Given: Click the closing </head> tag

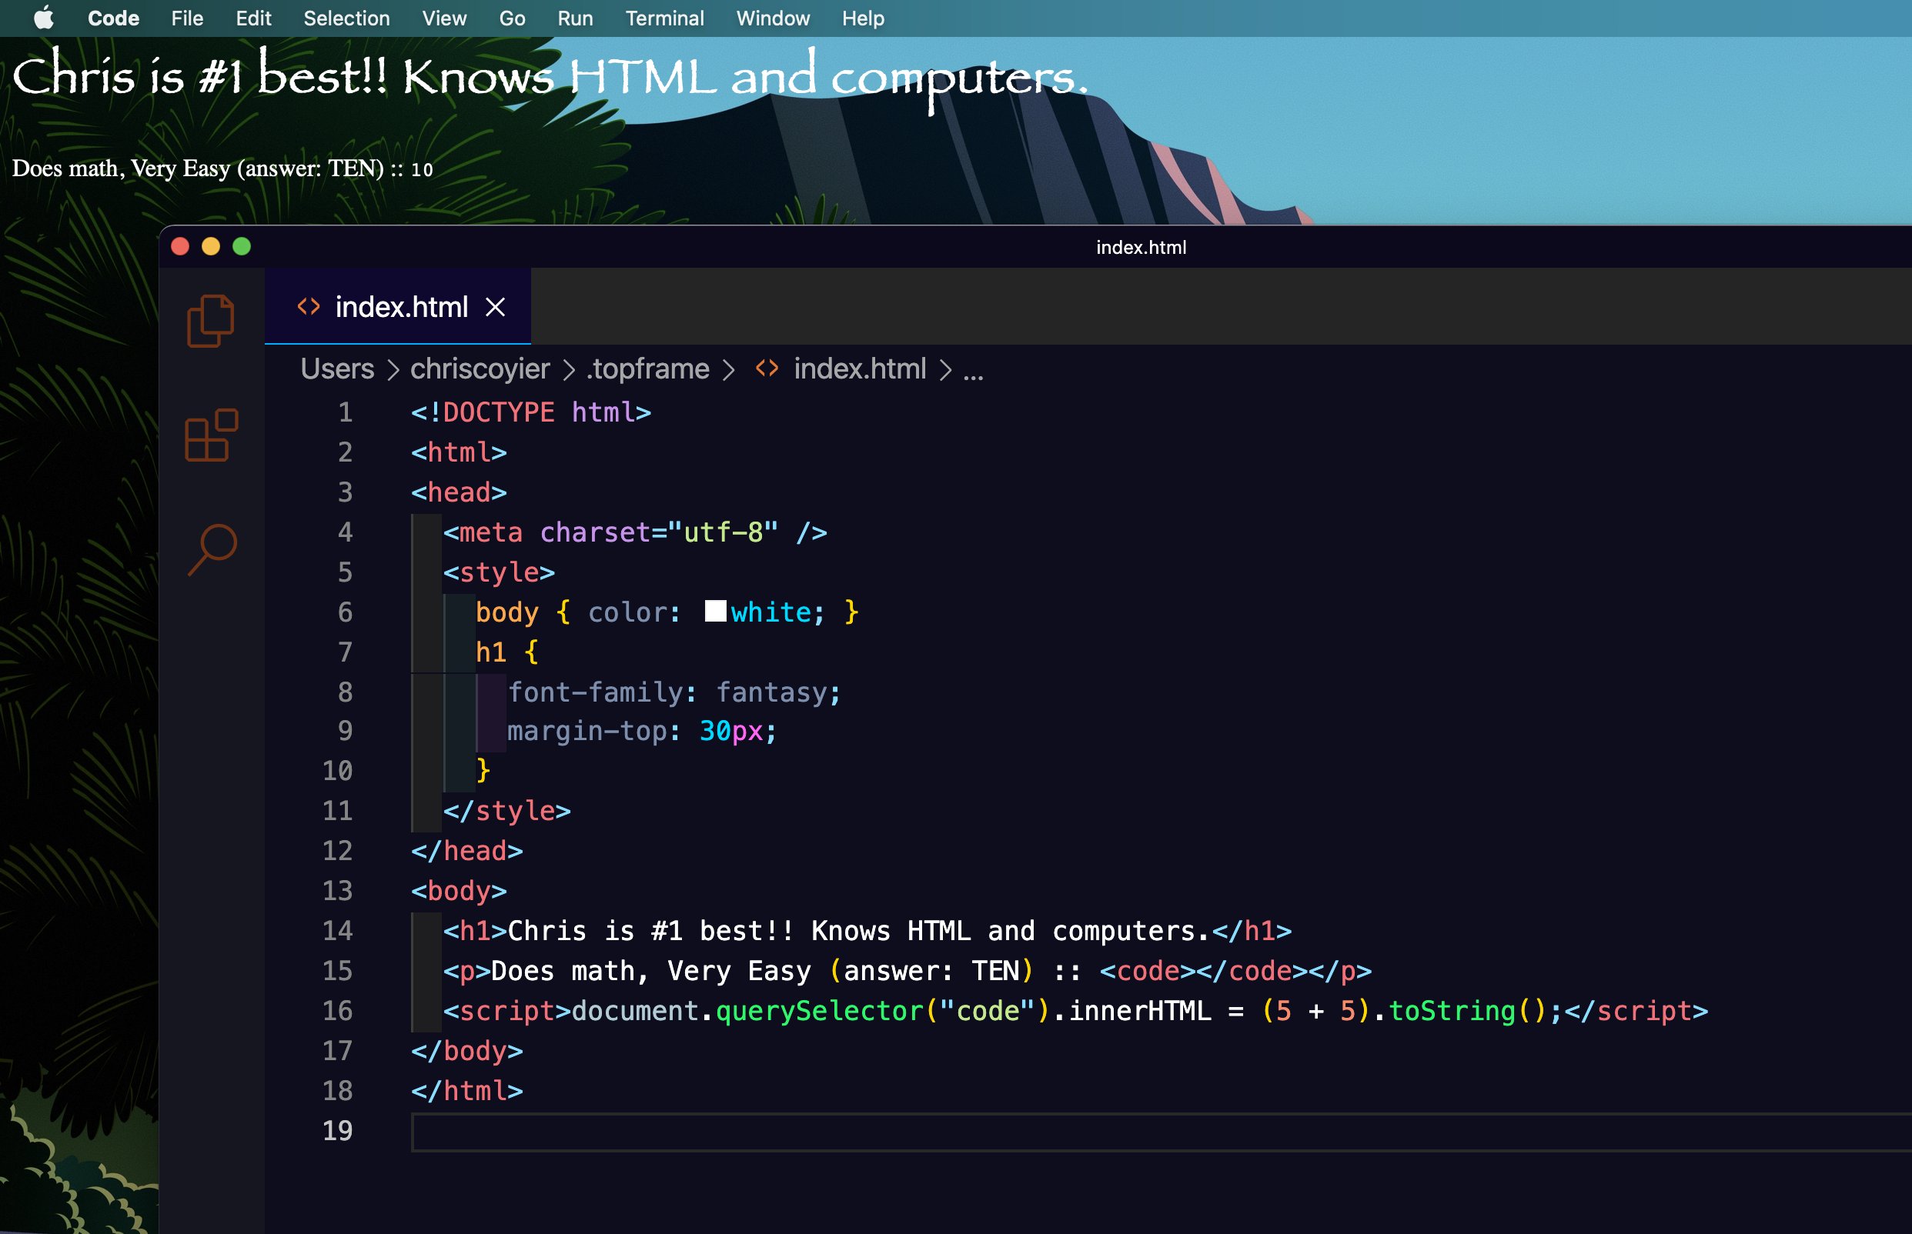Looking at the screenshot, I should click(x=466, y=851).
